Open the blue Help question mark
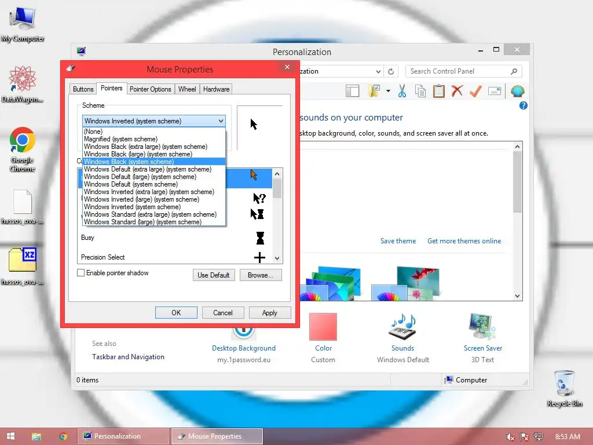 [524, 105]
